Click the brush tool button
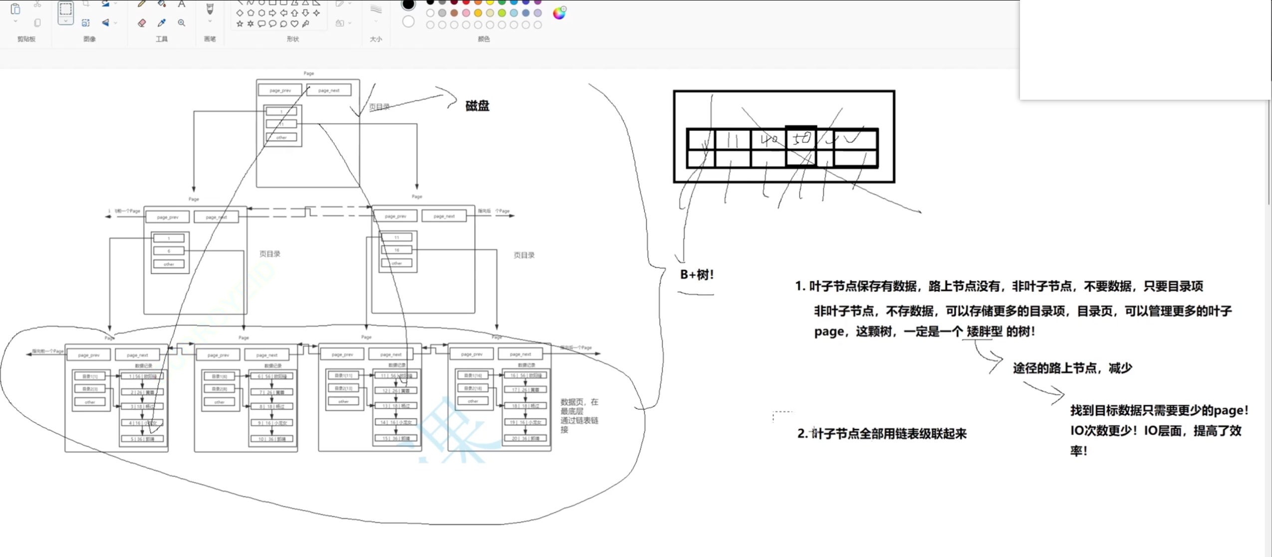The image size is (1272, 557). tap(210, 8)
